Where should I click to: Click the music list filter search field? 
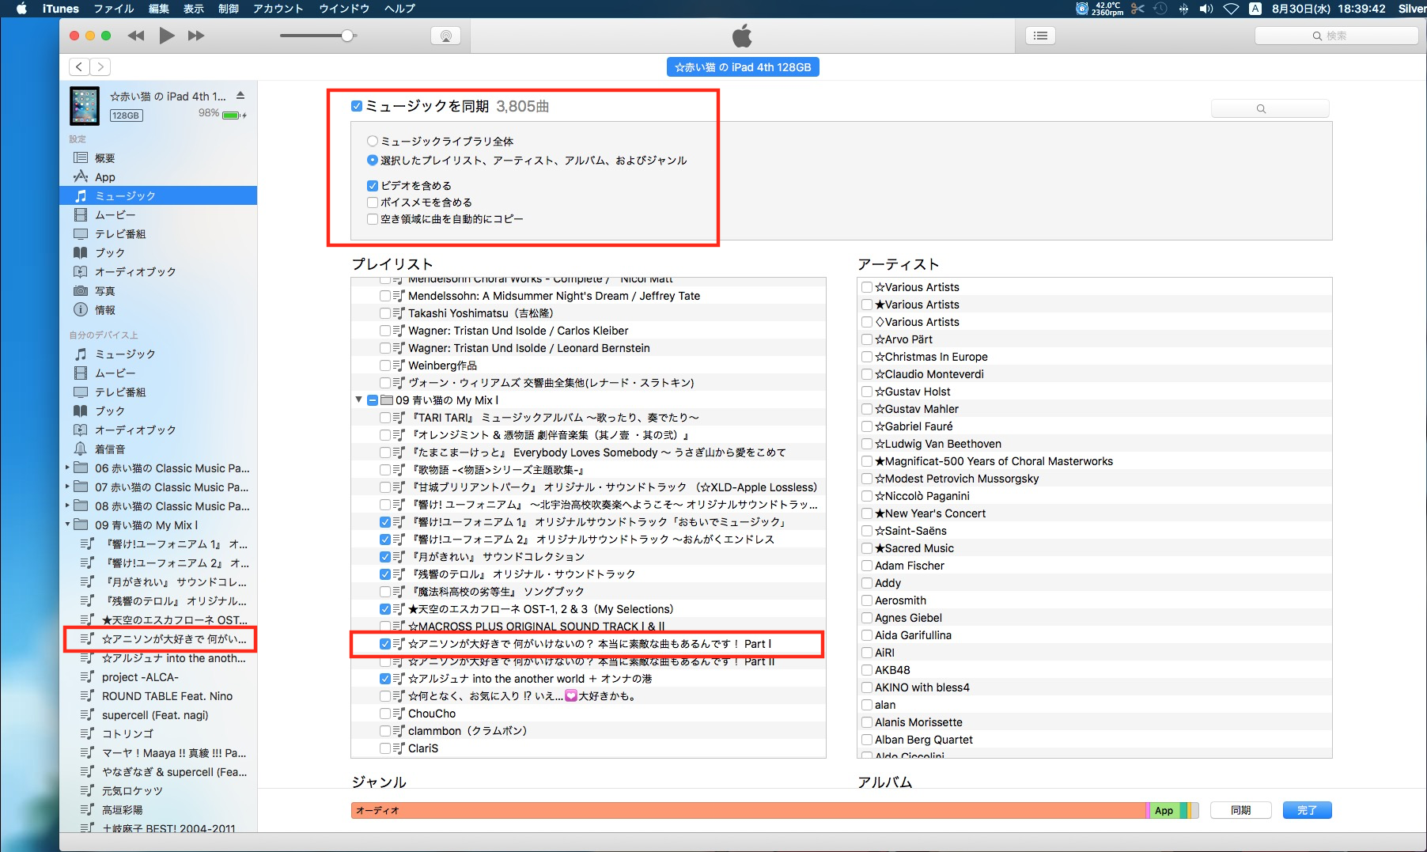[x=1270, y=108]
